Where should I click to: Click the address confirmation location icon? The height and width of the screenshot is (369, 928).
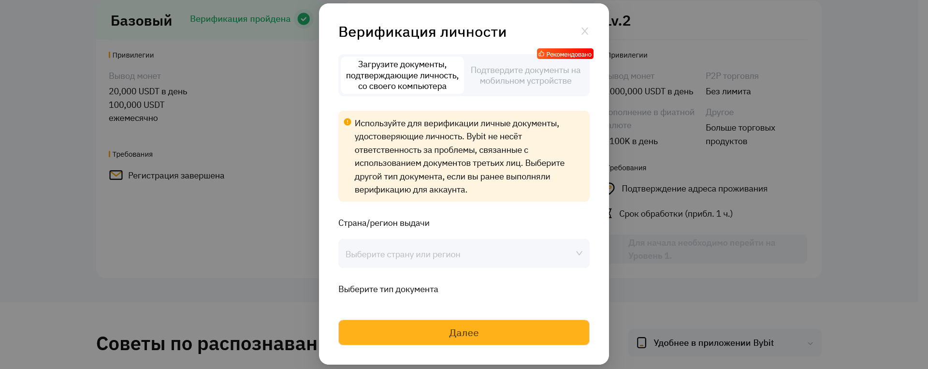coord(611,189)
